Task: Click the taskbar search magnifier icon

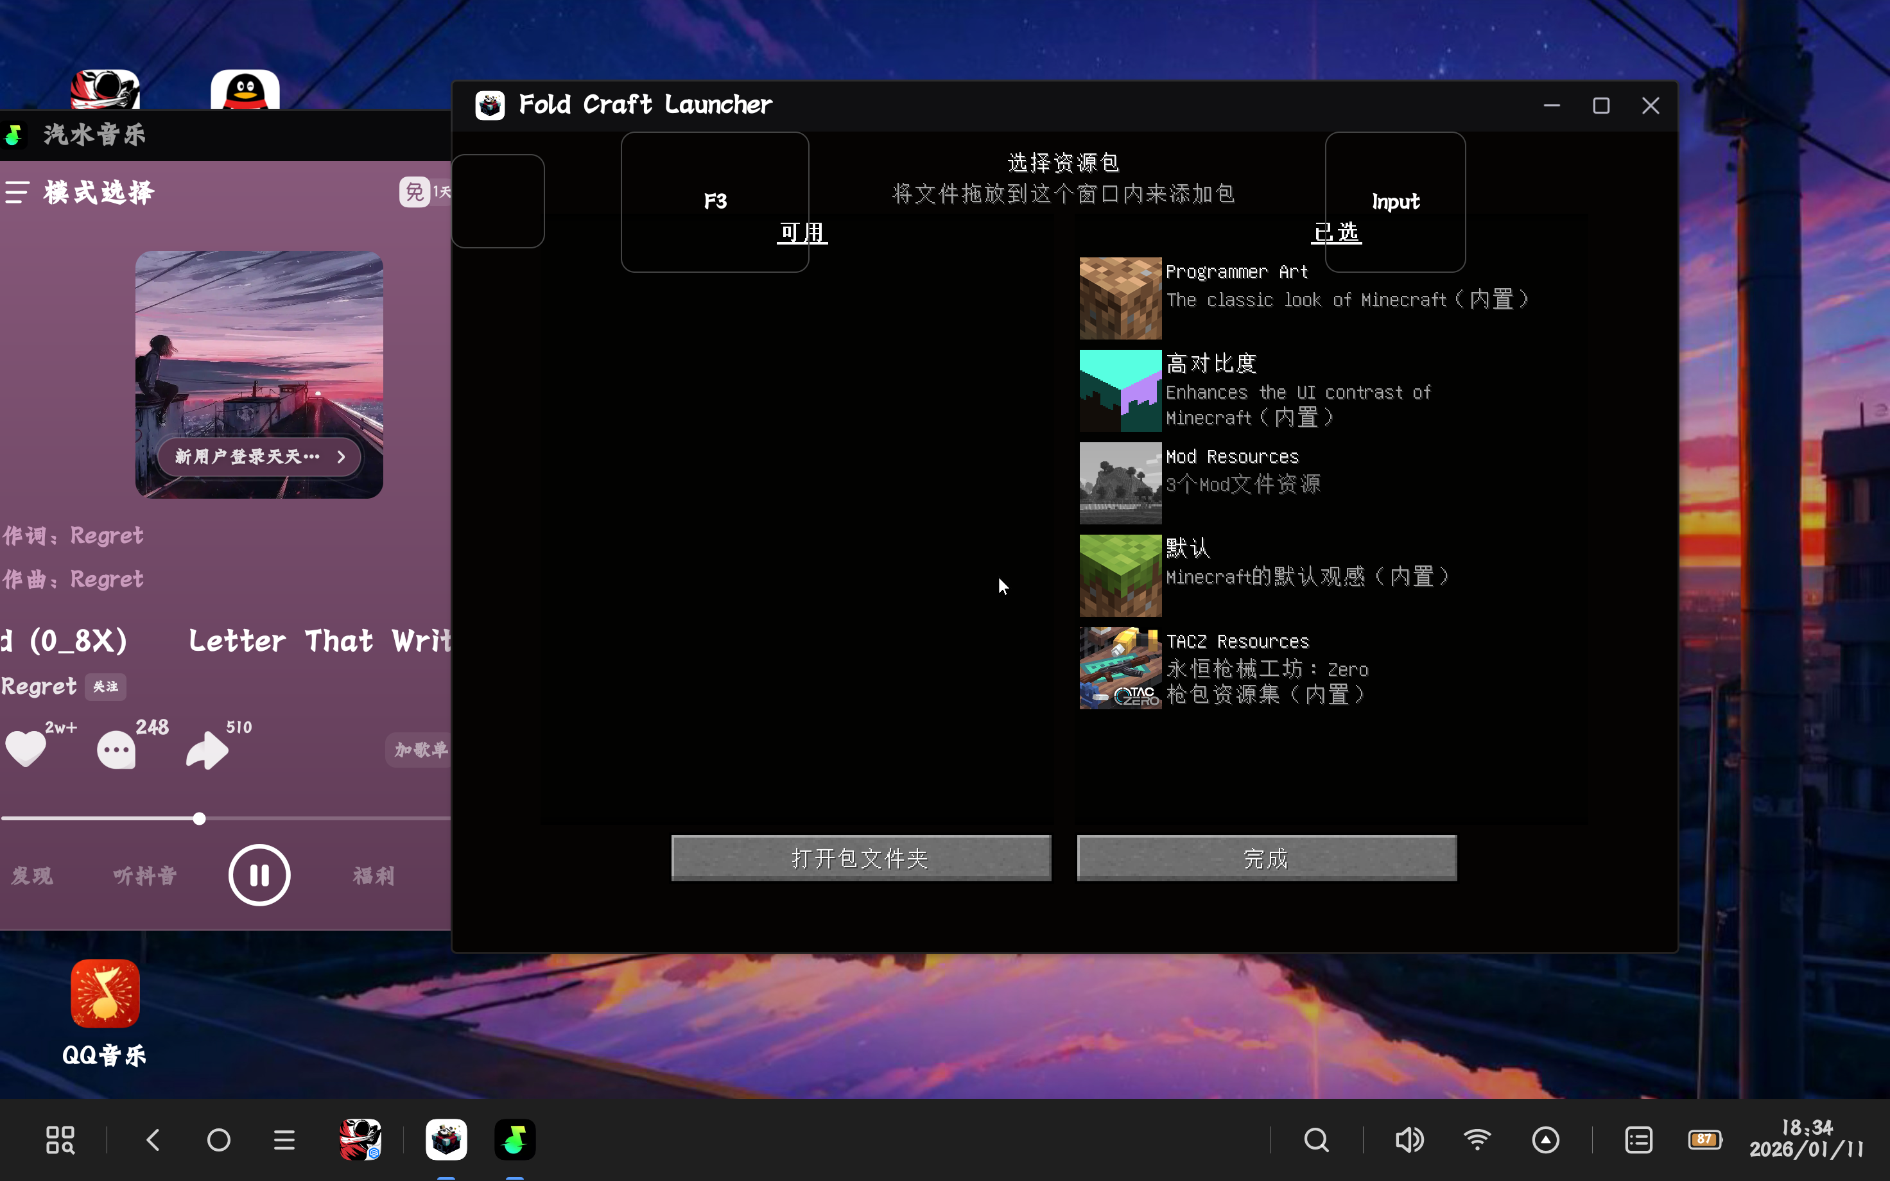Action: (x=1316, y=1141)
